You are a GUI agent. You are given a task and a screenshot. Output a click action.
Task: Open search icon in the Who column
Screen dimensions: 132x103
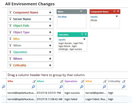click(x=33, y=87)
